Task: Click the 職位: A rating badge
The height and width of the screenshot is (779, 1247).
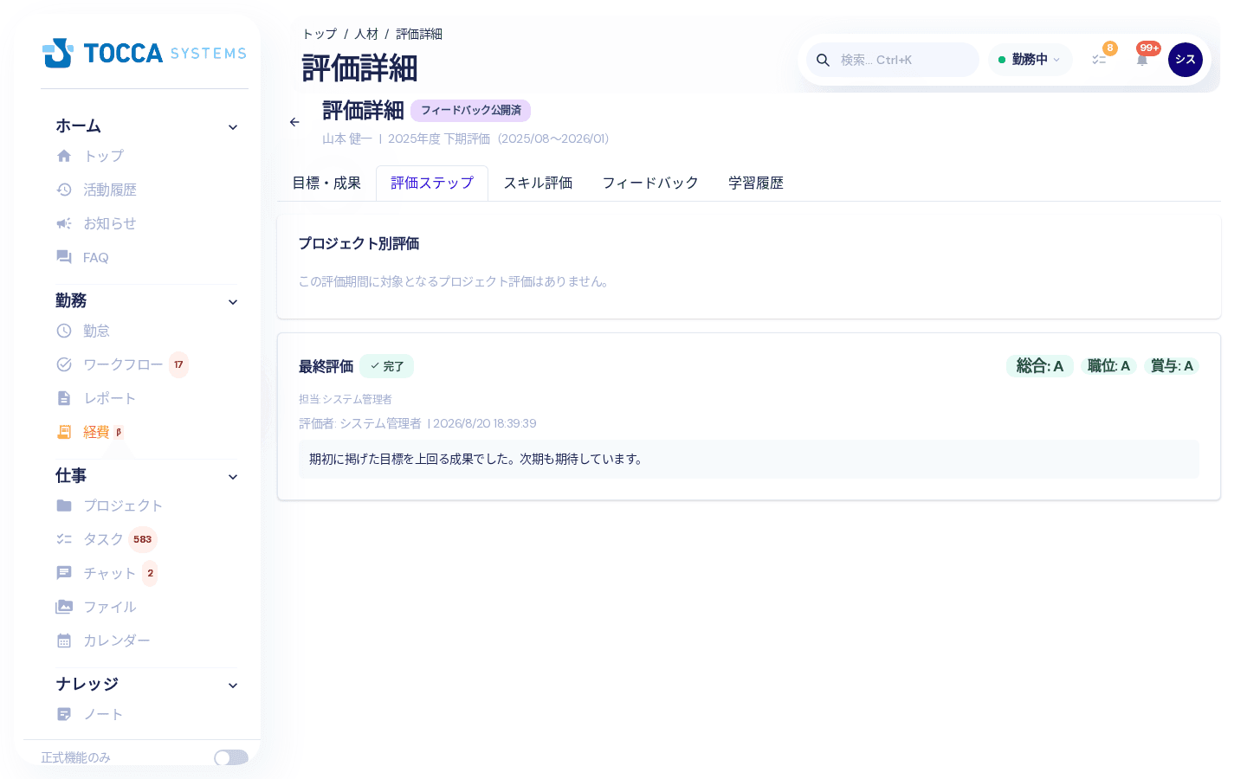Action: coord(1109,366)
